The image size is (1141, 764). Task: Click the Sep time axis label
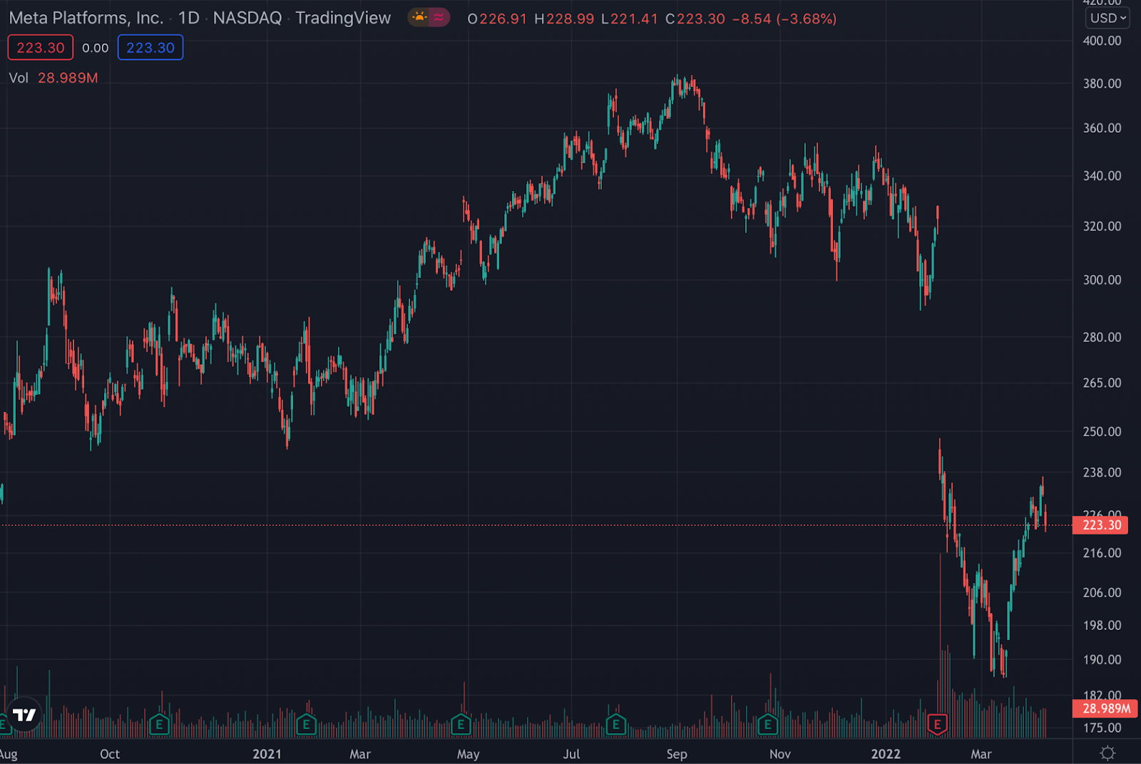[x=677, y=754]
